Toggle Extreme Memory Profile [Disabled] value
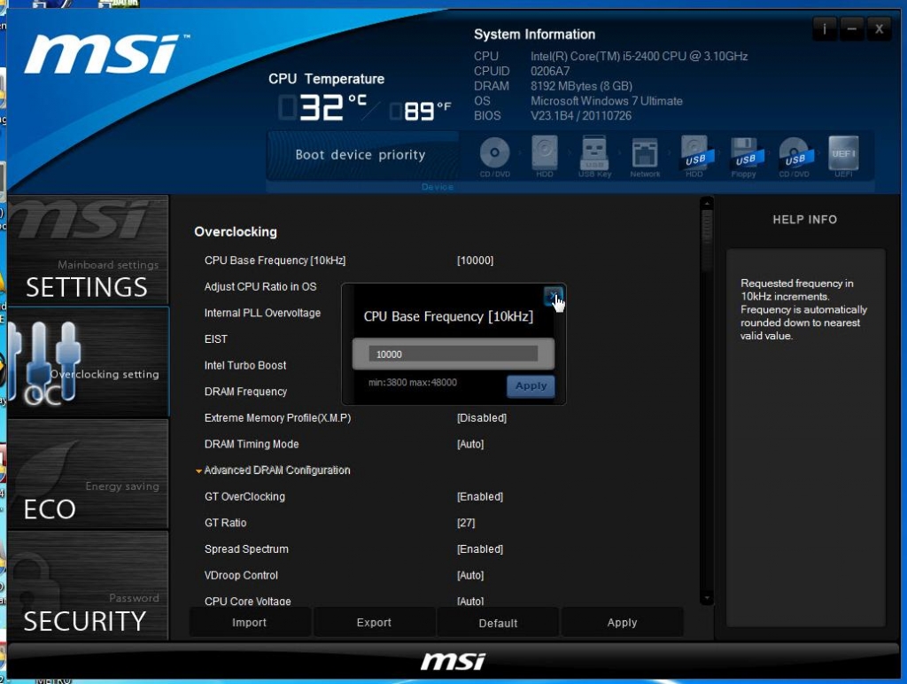The height and width of the screenshot is (684, 907). click(481, 418)
